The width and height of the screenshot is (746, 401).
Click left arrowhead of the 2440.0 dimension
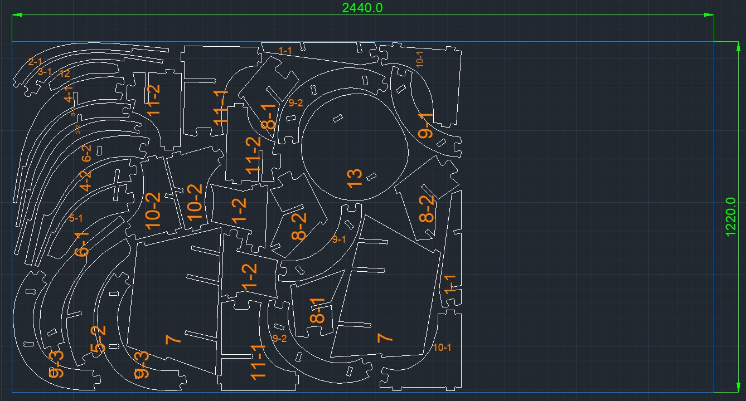(17, 15)
